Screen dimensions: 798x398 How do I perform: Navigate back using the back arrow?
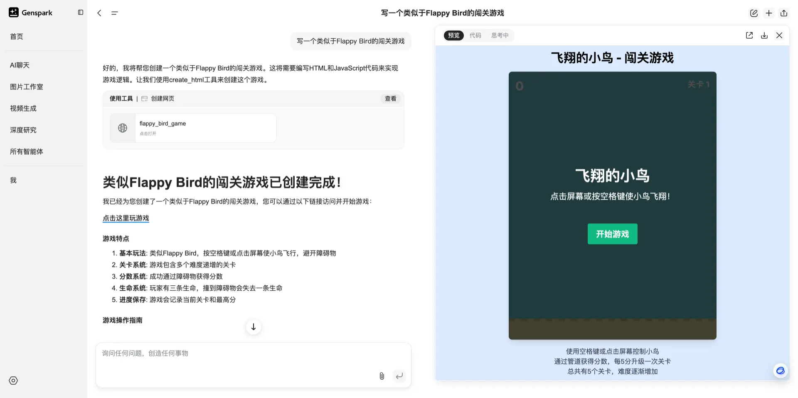(x=99, y=13)
